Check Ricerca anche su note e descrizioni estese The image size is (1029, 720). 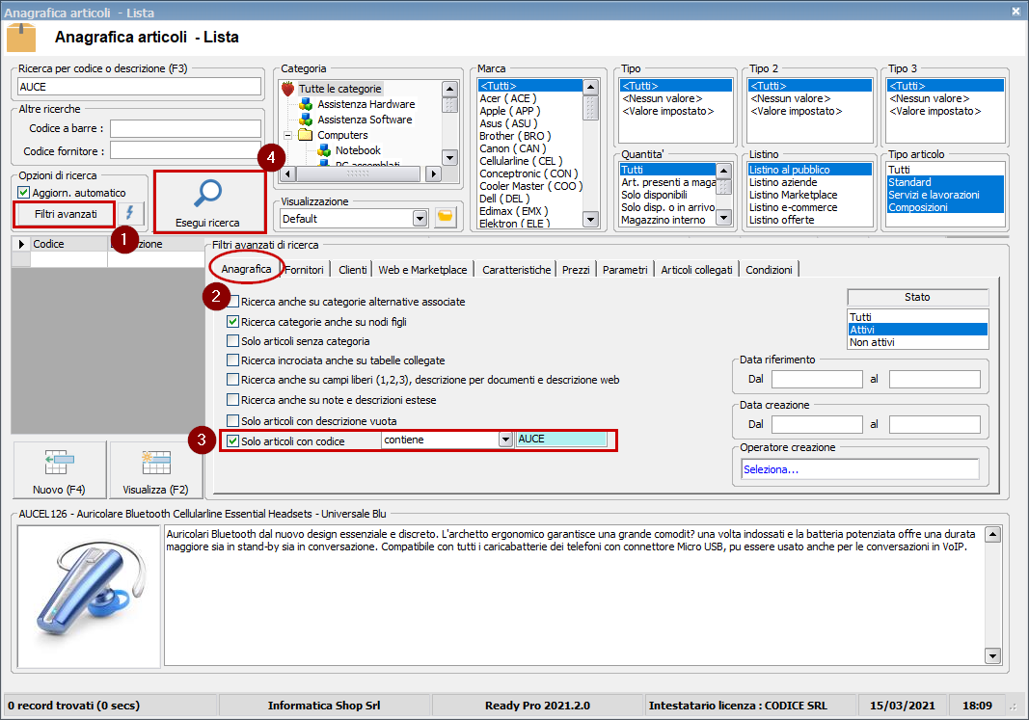(x=233, y=401)
